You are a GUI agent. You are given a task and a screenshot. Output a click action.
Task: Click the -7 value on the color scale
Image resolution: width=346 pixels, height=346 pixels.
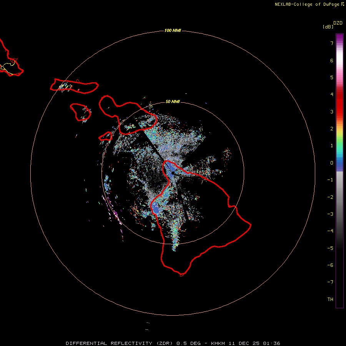(330, 282)
